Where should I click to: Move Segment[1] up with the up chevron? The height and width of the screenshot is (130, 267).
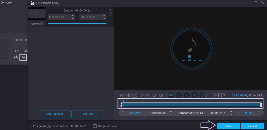click(110, 13)
